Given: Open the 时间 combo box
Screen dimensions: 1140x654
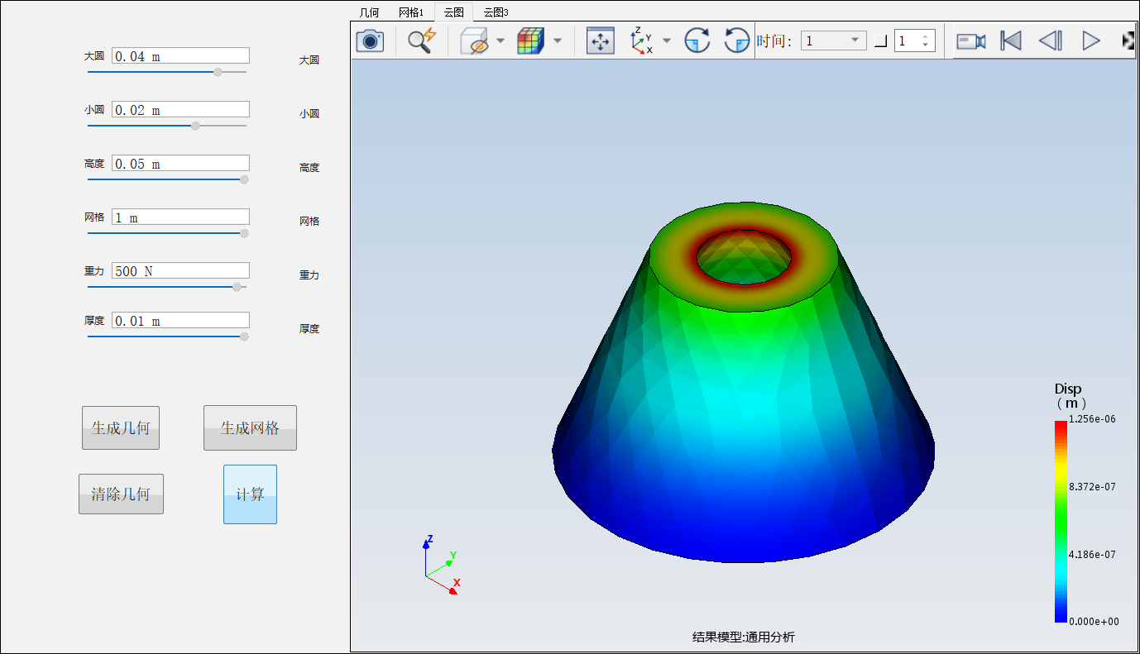Looking at the screenshot, I should click(x=833, y=41).
